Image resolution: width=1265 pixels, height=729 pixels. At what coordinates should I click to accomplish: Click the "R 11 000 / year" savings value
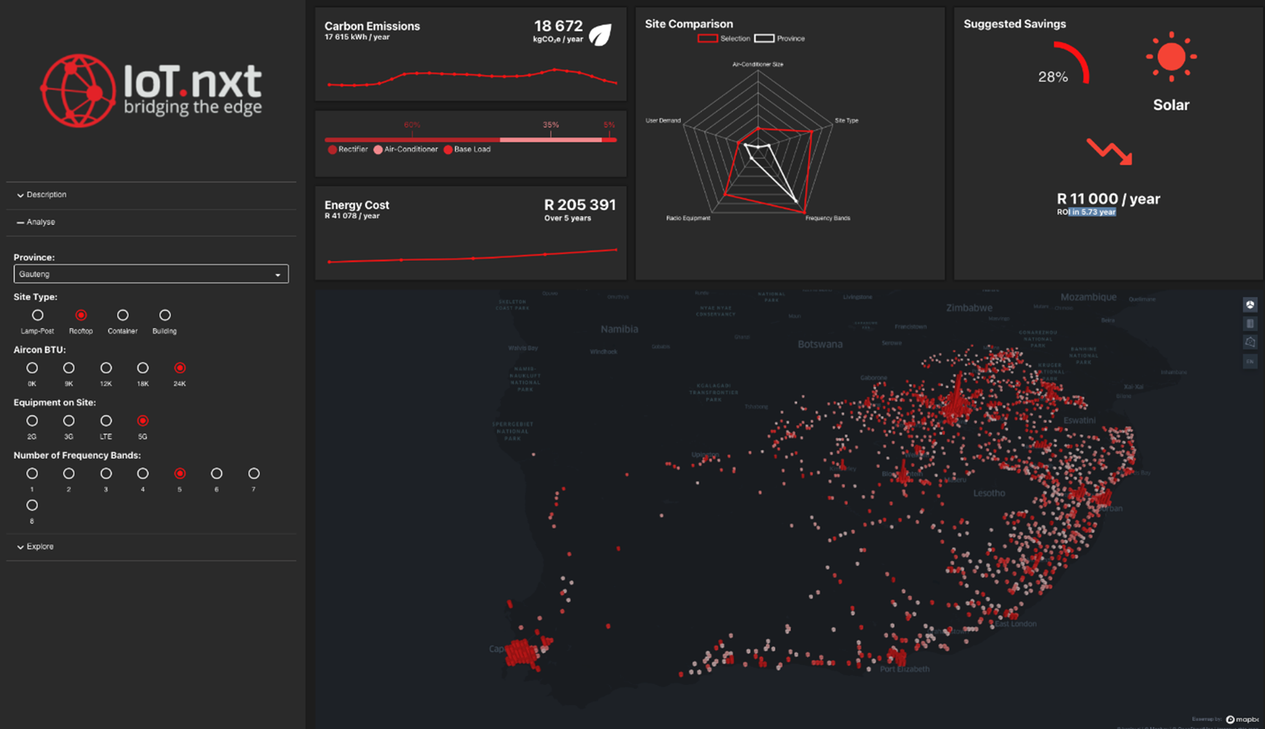coord(1108,198)
